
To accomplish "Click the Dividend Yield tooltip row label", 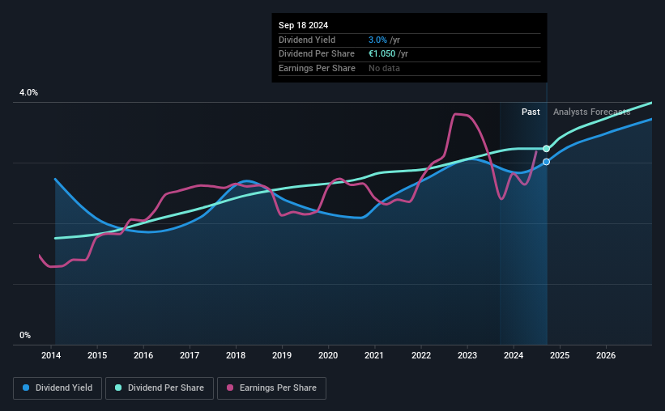I will click(307, 40).
